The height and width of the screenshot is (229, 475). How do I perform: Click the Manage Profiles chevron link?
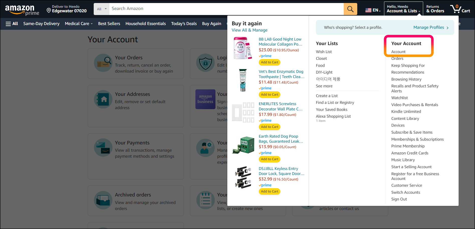coord(431,28)
